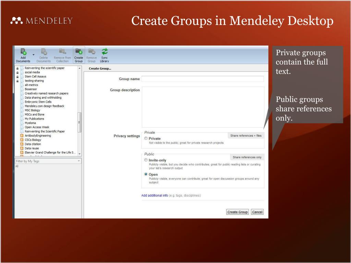Click the group icon beside 'Myeloma'
351x263 pixels.
tap(22, 123)
